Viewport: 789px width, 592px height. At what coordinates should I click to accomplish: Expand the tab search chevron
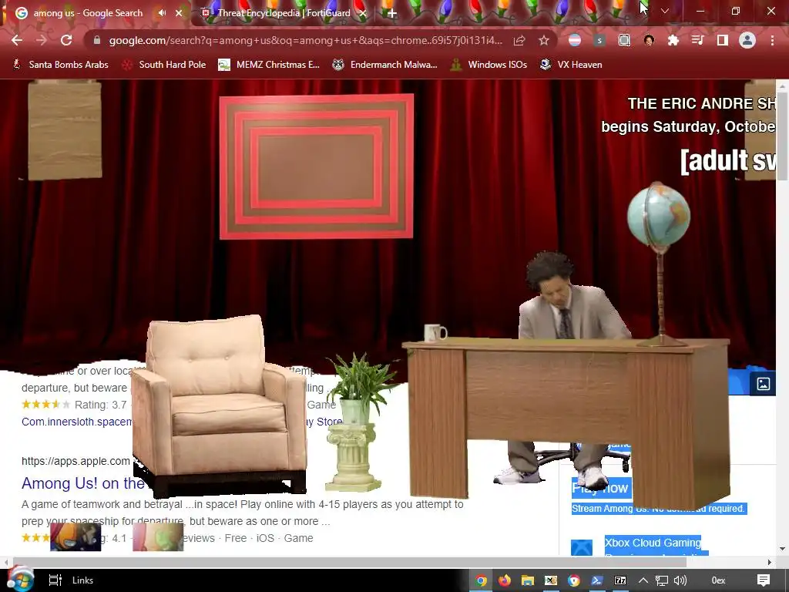665,11
